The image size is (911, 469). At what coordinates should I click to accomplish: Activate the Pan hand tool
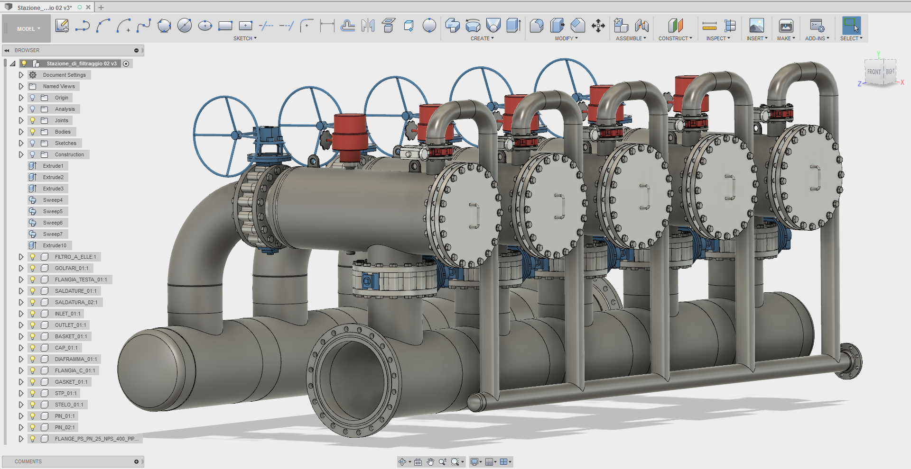point(430,462)
